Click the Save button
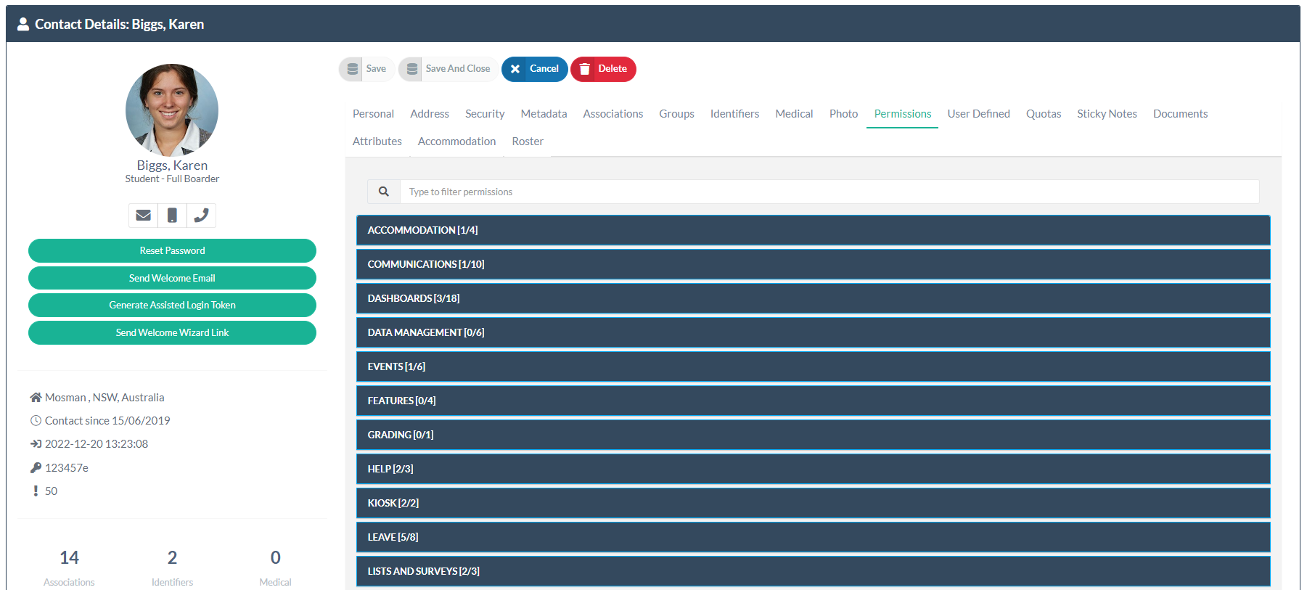 (367, 69)
